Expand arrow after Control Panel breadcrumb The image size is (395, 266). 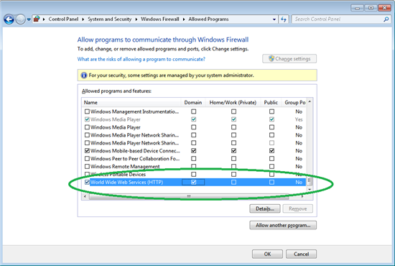tap(83, 19)
